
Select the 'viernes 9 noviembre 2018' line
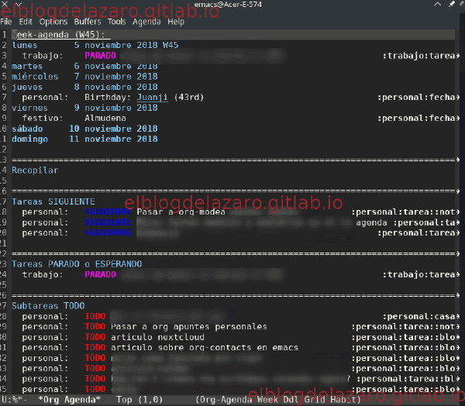[x=84, y=108]
